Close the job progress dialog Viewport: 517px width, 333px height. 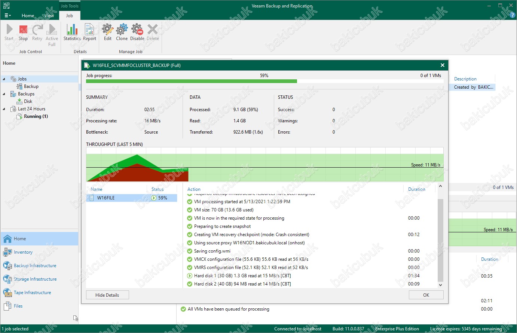click(x=443, y=65)
